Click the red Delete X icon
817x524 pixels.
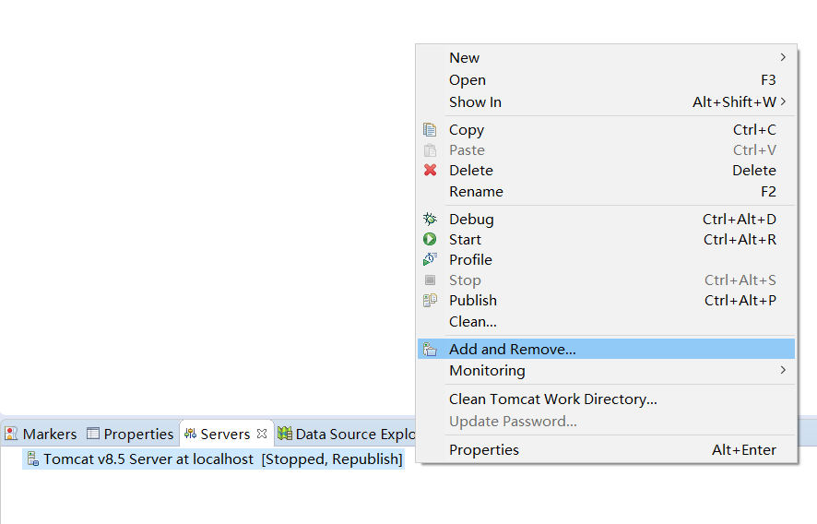coord(430,171)
